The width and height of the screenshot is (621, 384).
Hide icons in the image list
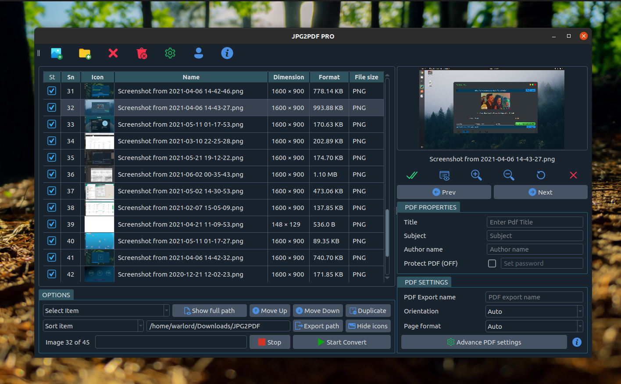(368, 326)
